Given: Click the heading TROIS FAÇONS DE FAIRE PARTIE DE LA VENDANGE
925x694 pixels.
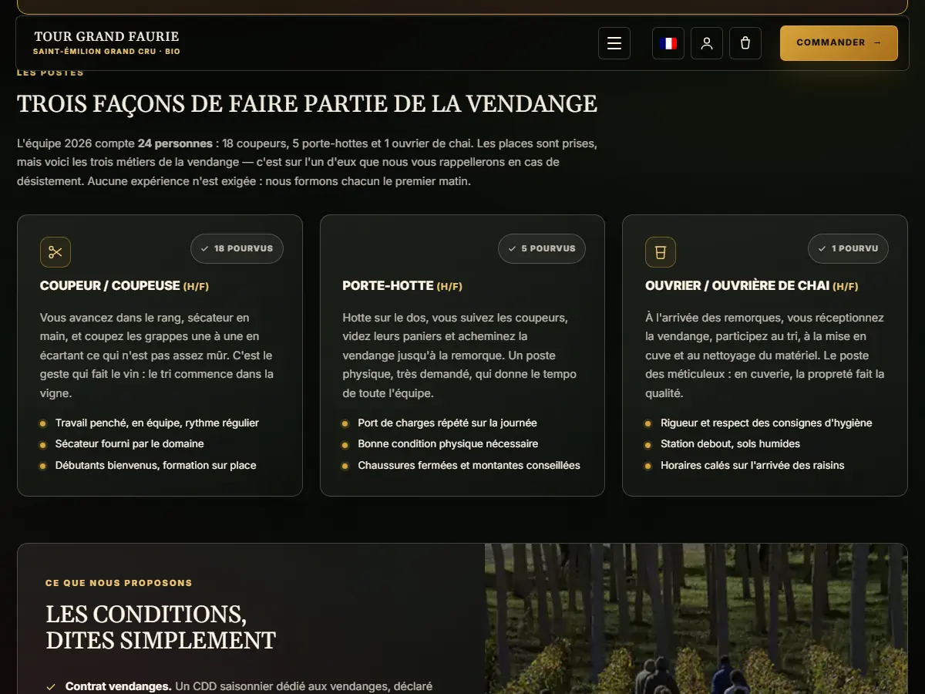Looking at the screenshot, I should tap(307, 104).
